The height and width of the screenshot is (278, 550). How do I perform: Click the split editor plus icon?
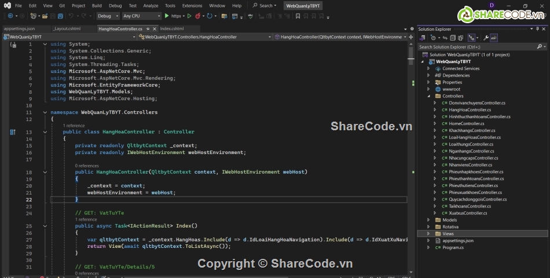[410, 37]
